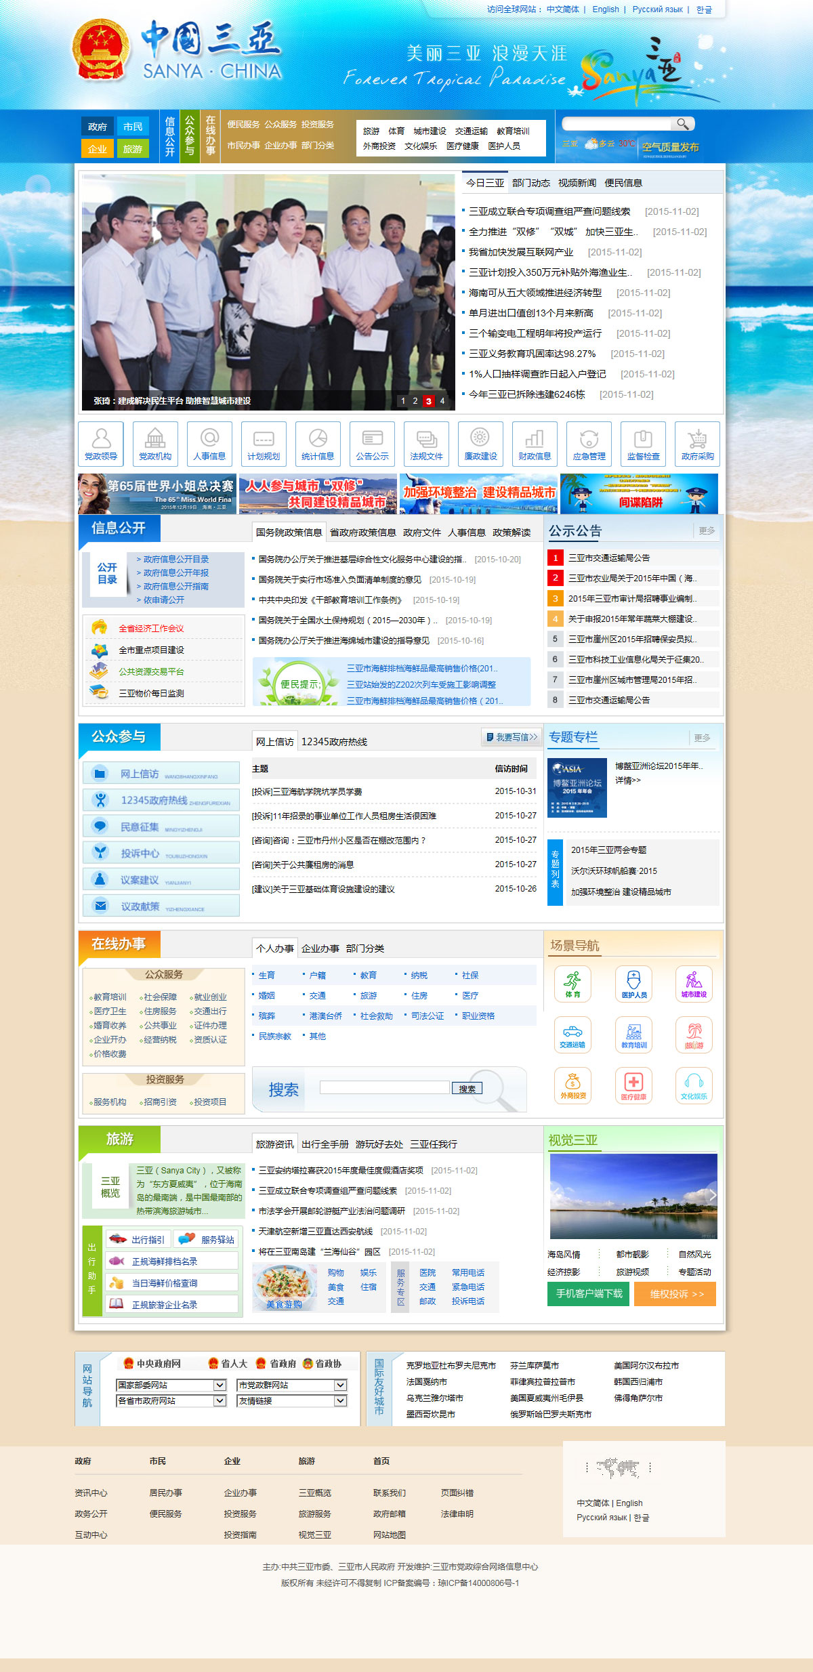Switch to 视频新闻 tab
This screenshot has height=1672, width=813.
(x=577, y=183)
